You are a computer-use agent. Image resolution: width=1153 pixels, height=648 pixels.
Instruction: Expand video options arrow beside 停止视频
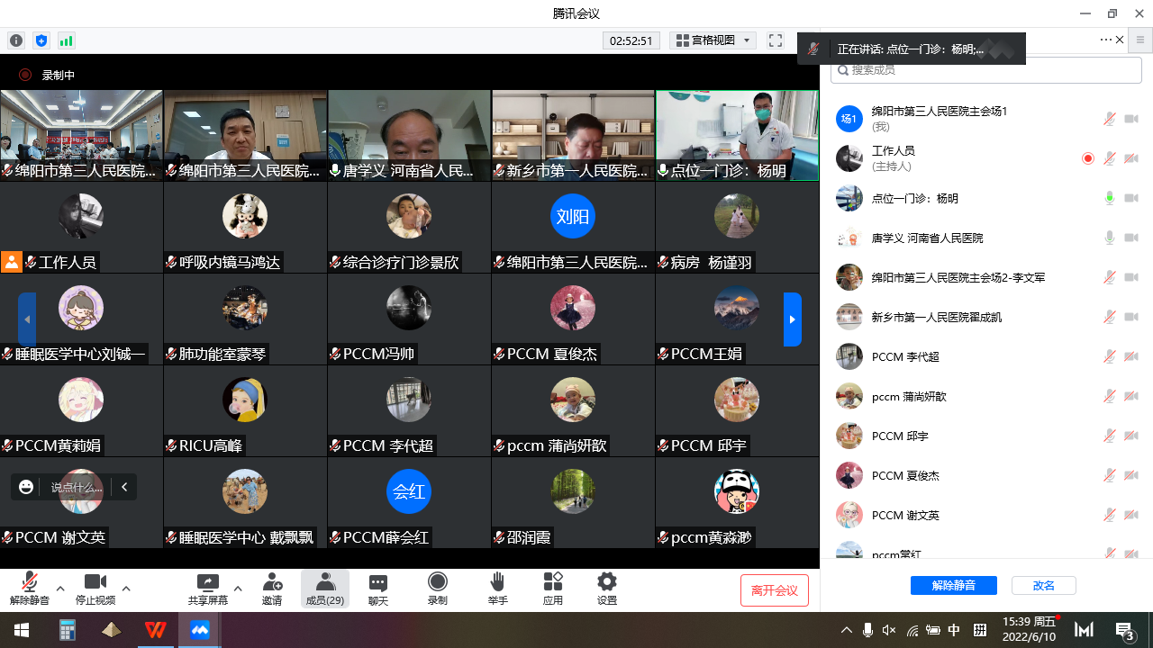[126, 589]
